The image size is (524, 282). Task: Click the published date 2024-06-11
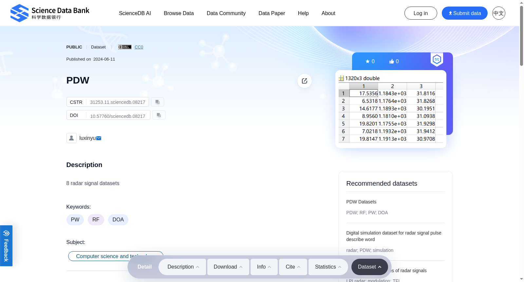(x=104, y=59)
